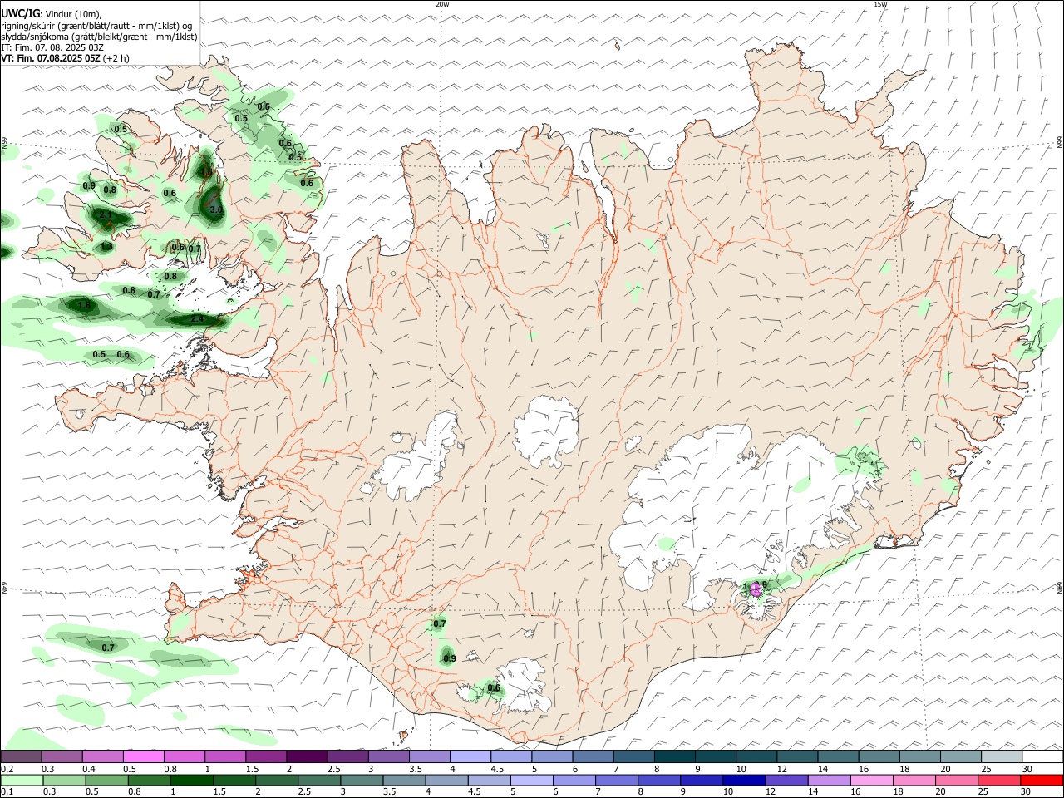This screenshot has width=1064, height=798.
Task: Click the '0.2' label in sleet/snow legend
Action: (7, 768)
